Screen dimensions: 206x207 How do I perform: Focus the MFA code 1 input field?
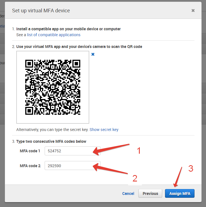click(x=72, y=151)
